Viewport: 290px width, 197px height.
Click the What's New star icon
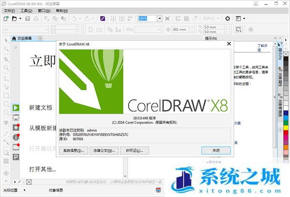pos(16,127)
